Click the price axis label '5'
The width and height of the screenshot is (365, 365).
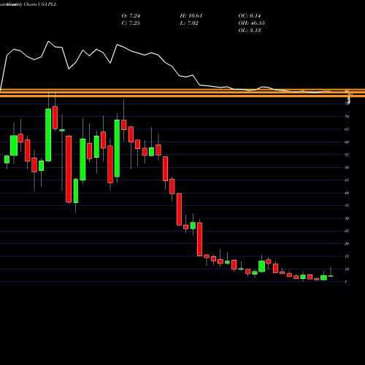click(x=346, y=282)
